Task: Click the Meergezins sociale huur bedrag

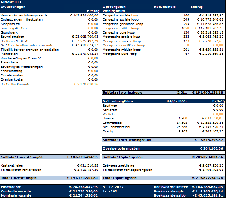Action: [x=208, y=37]
